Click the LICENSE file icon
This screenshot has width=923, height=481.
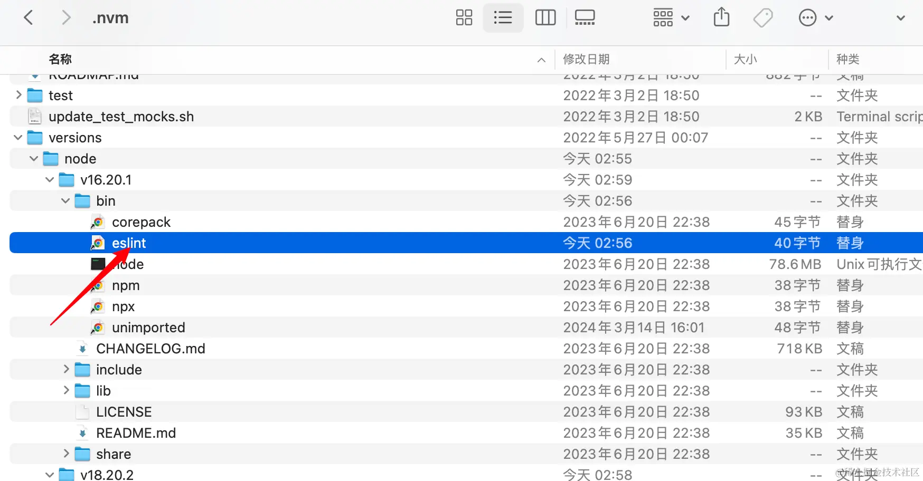click(82, 411)
